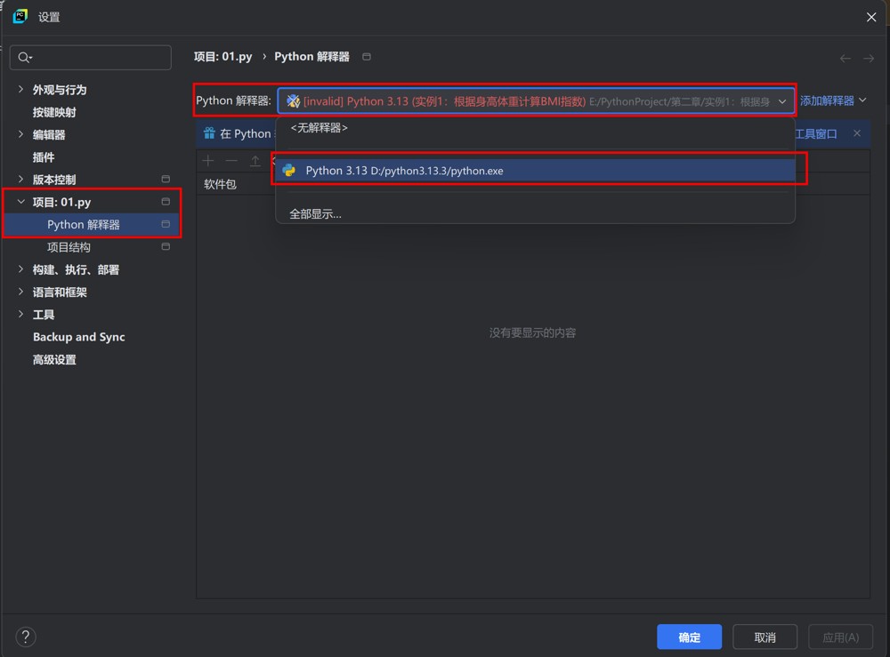This screenshot has width=890, height=657.
Task: Expand the 编辑器 section
Action: [x=21, y=134]
